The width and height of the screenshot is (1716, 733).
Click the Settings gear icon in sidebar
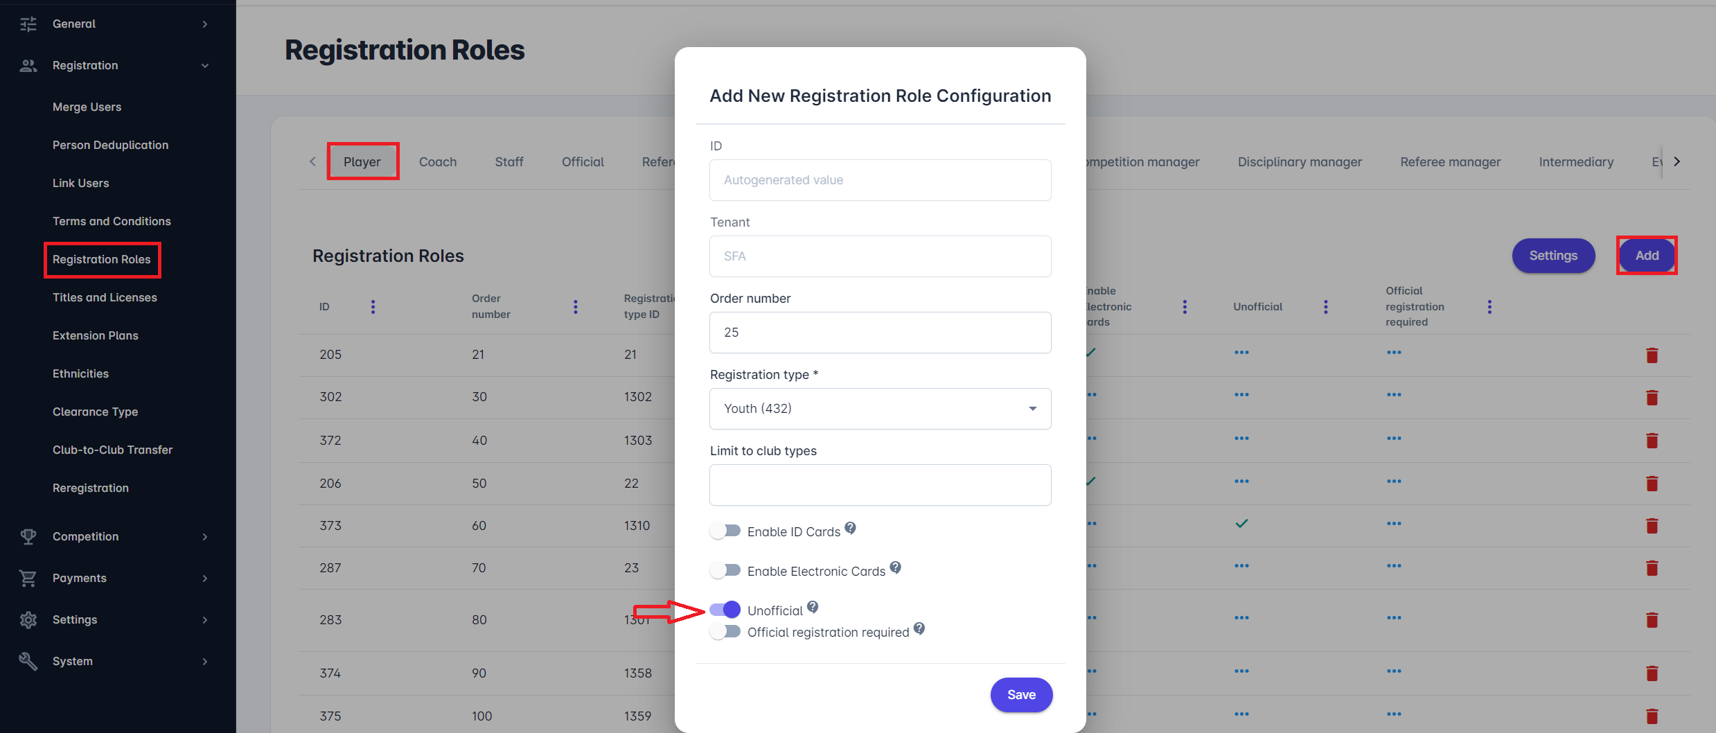tap(28, 619)
